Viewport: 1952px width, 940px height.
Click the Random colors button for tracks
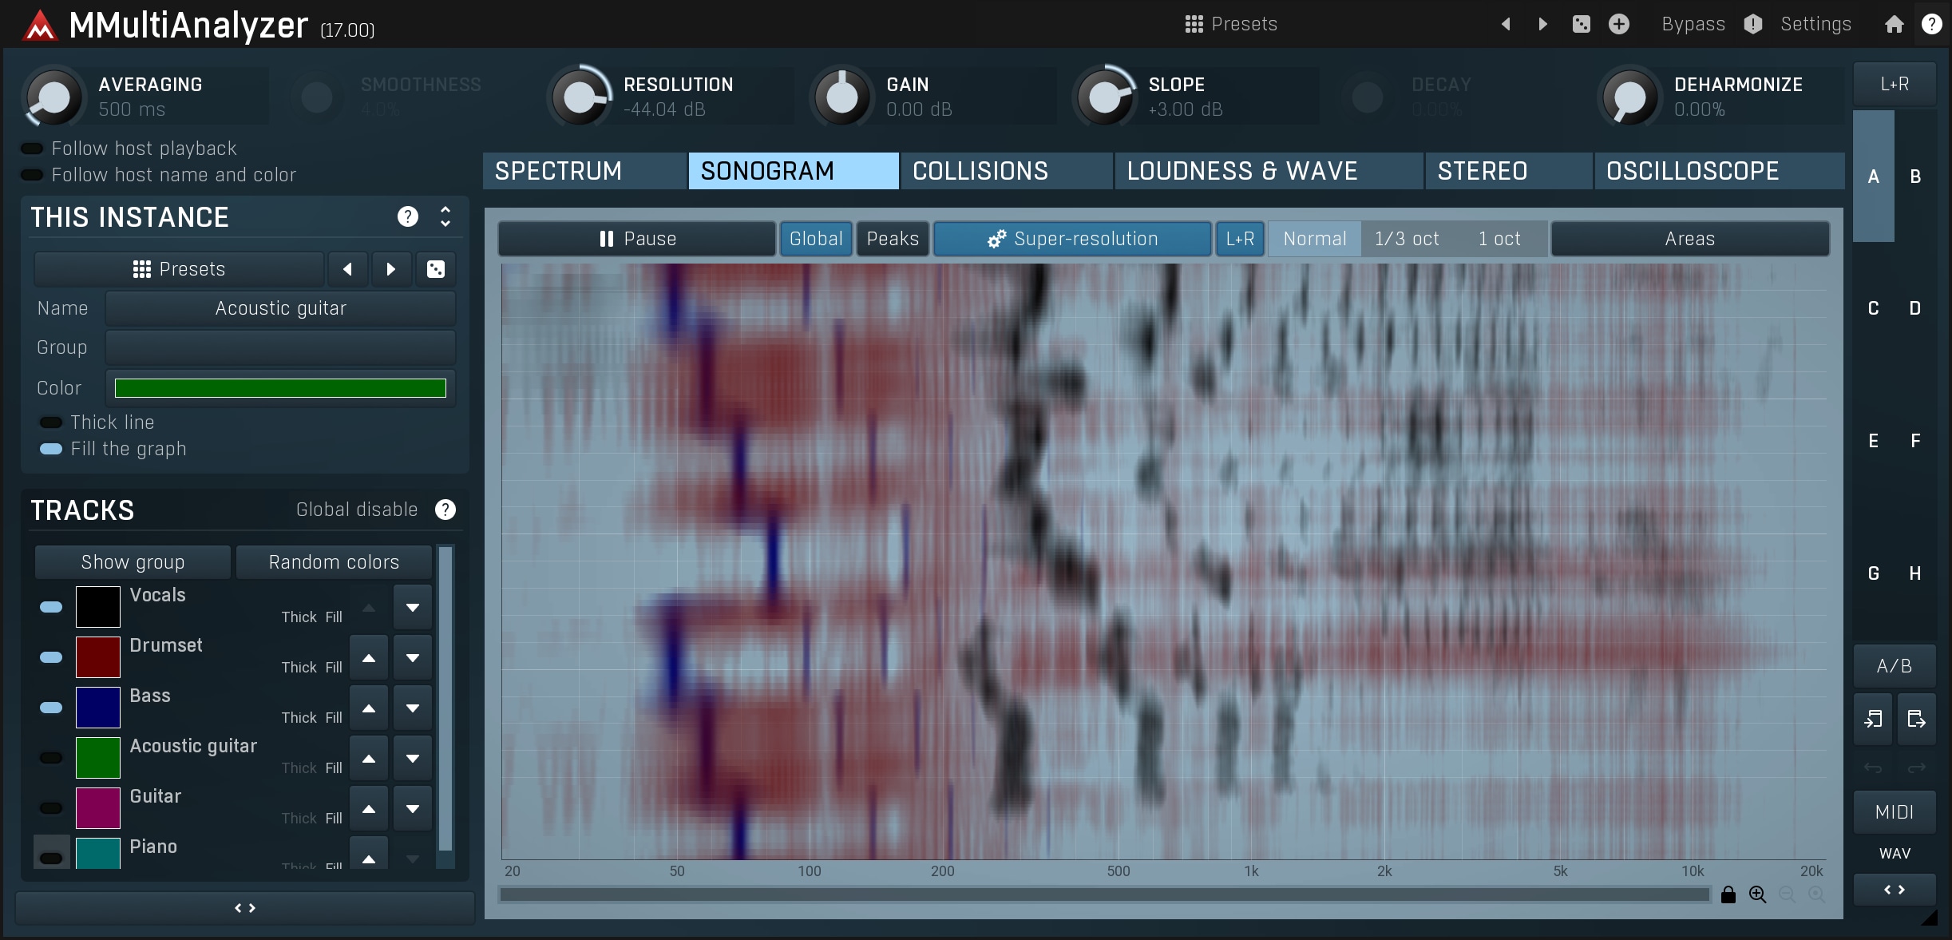[x=332, y=561]
